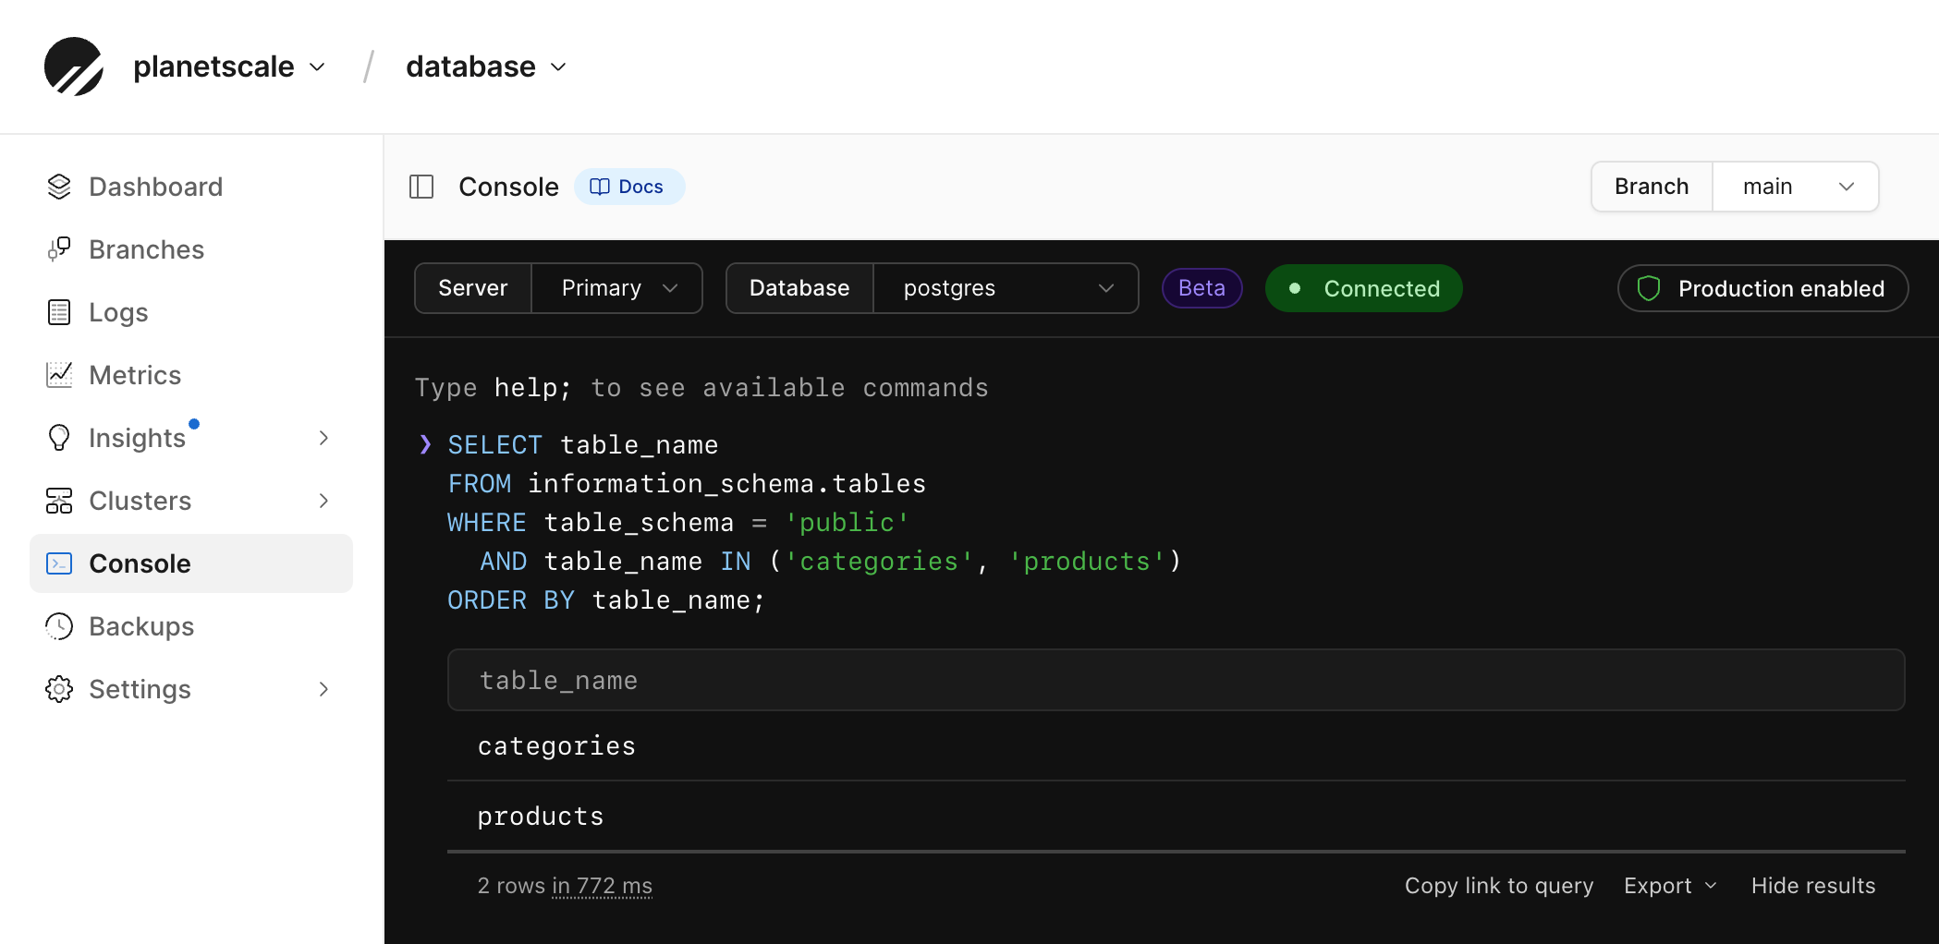Click the Insights blue notification dot
1939x944 pixels.
tap(194, 424)
